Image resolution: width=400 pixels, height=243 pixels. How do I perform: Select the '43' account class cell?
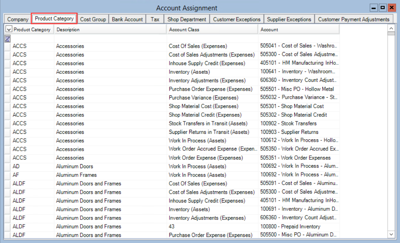tap(212, 227)
